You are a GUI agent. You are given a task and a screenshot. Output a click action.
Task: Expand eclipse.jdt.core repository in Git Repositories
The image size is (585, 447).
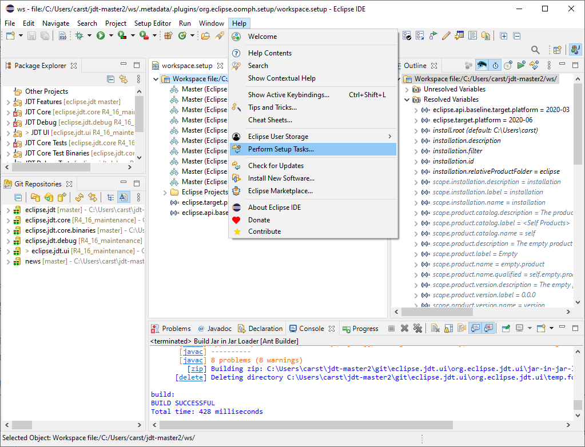8,220
